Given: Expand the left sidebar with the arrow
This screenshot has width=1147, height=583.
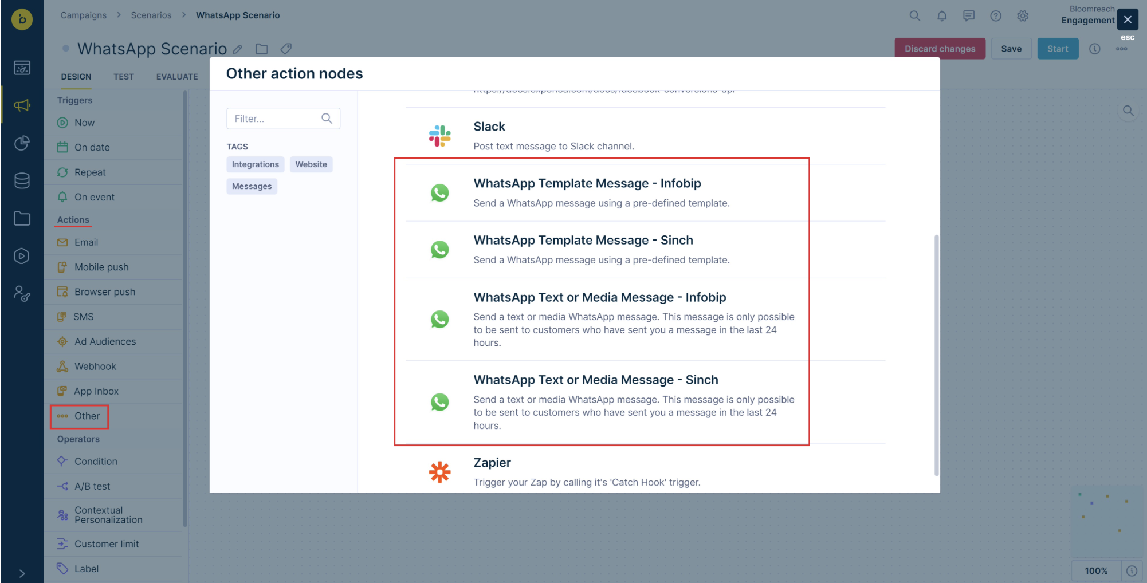Looking at the screenshot, I should [x=22, y=573].
